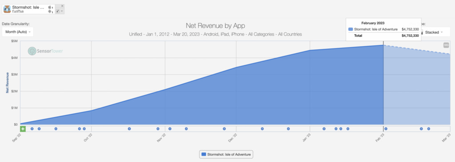This screenshot has height=162, width=455.
Task: Click the $5M y-axis label
Action: point(14,41)
